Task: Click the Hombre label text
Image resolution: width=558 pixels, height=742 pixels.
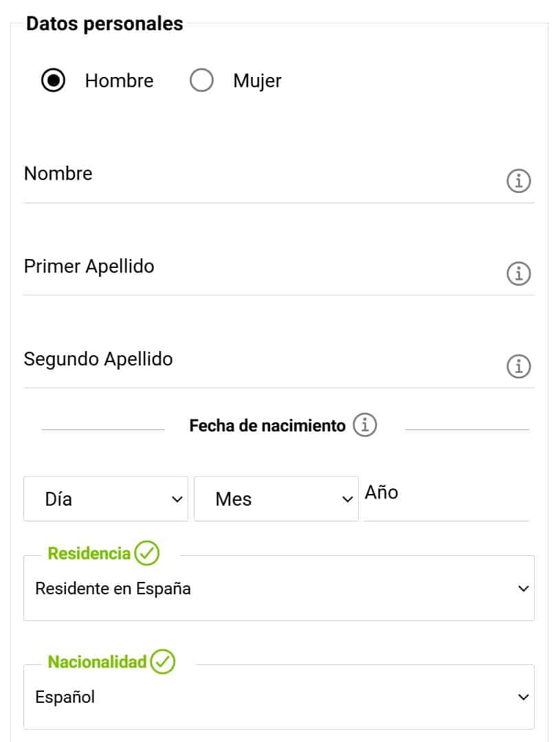Action: point(119,81)
